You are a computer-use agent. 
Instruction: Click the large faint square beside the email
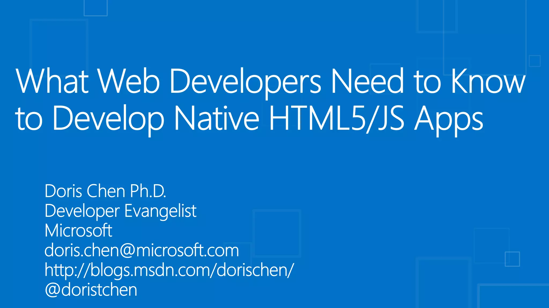click(277, 233)
